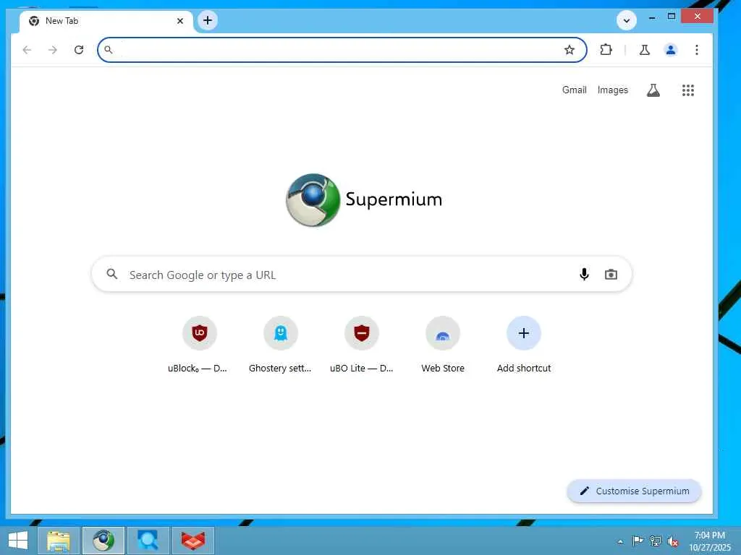
Task: Go back using the back arrow
Action: click(27, 50)
